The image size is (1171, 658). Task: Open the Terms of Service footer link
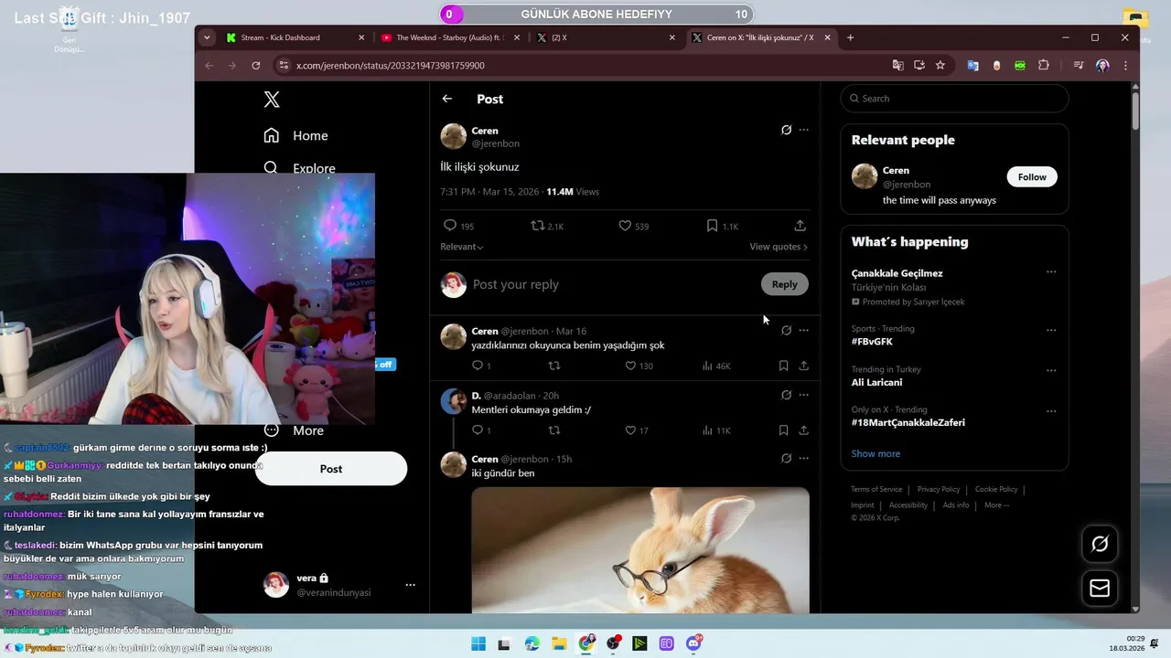point(876,489)
